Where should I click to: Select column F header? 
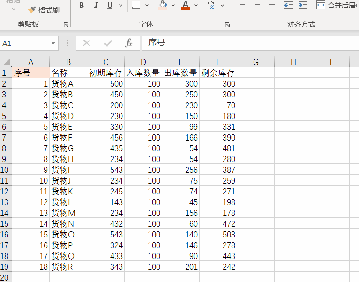(218, 62)
